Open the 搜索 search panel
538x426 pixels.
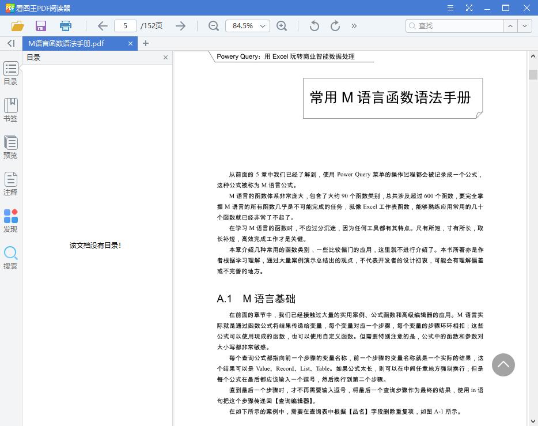click(x=10, y=255)
